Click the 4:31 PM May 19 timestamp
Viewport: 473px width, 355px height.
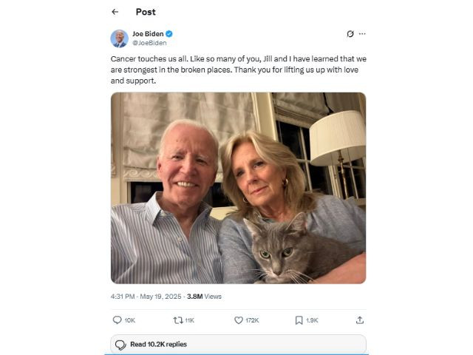click(x=146, y=297)
